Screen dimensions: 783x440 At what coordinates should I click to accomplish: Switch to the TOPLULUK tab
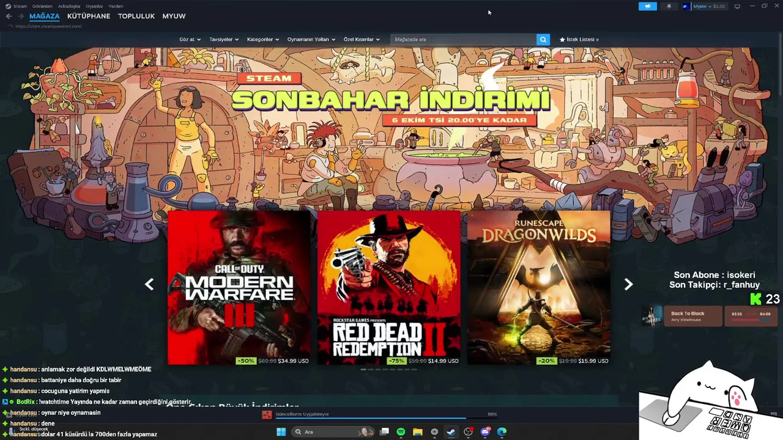pos(136,16)
